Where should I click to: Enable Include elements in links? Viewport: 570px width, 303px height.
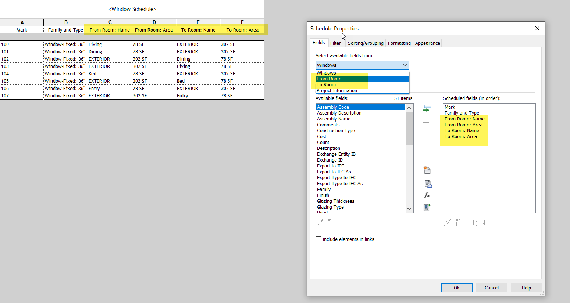click(x=318, y=239)
